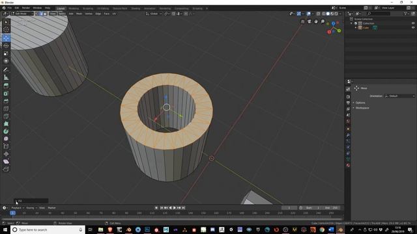
Task: Open the Keying dropdown in timeline
Action: 31,208
